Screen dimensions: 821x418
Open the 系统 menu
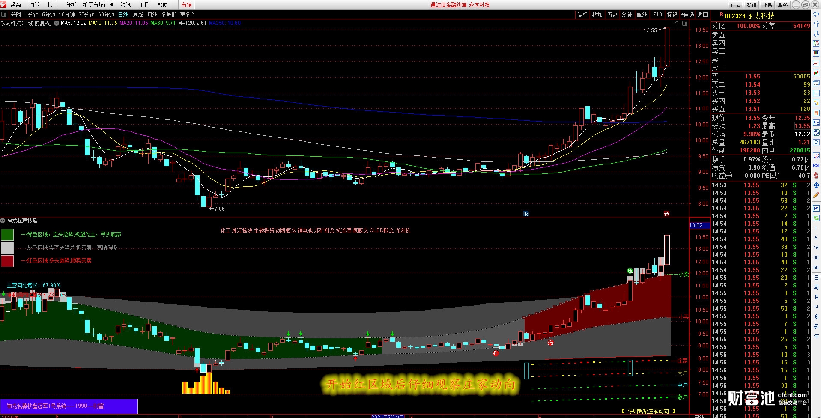click(16, 5)
